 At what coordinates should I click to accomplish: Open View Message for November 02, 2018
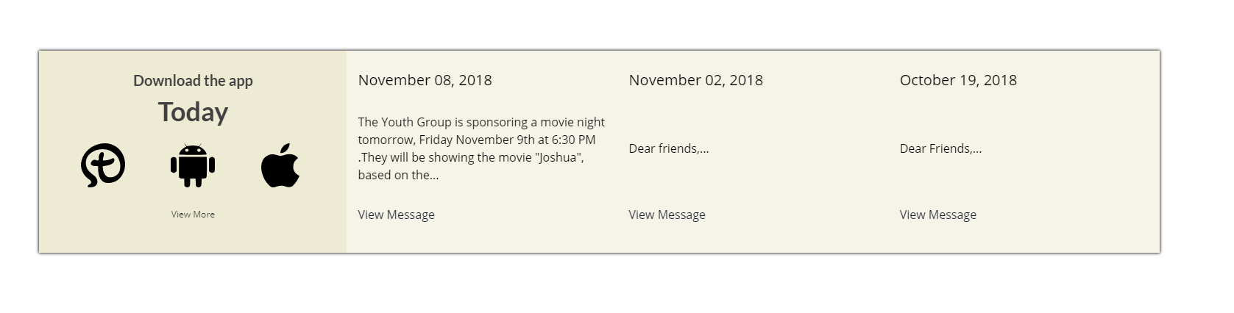coord(667,215)
